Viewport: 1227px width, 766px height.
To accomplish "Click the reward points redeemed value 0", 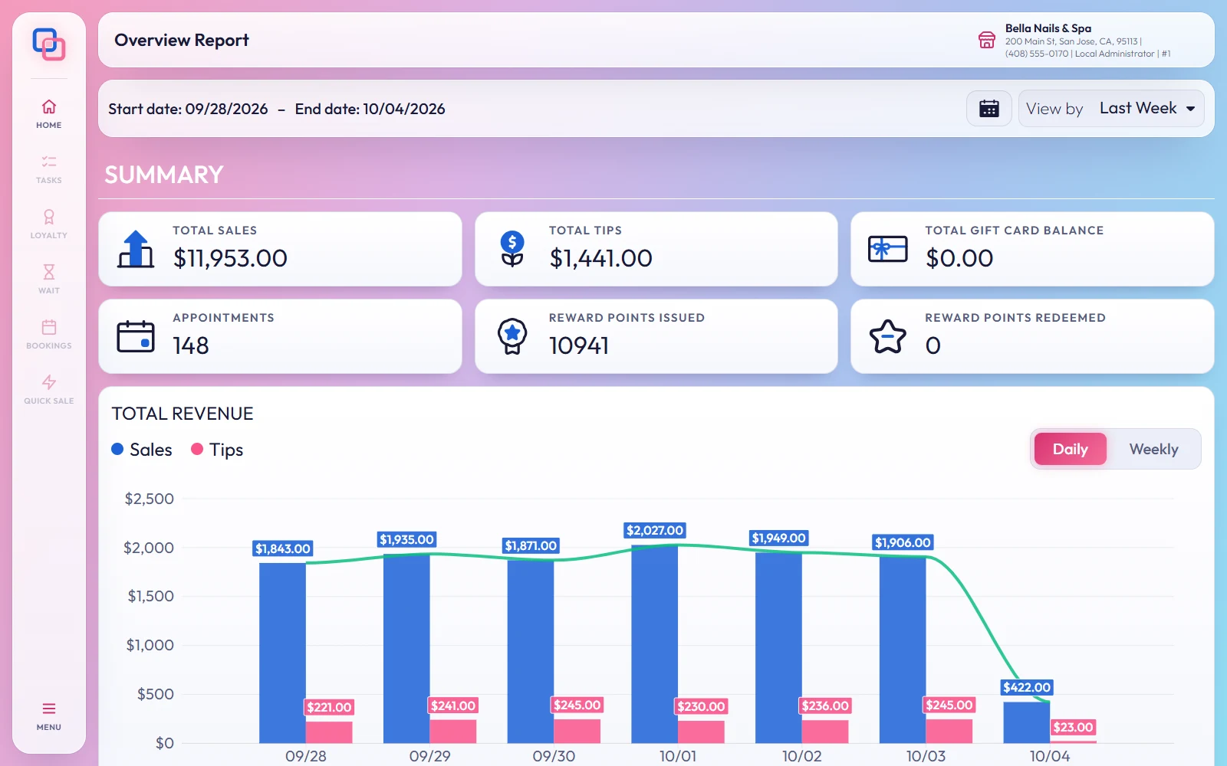I will point(933,345).
